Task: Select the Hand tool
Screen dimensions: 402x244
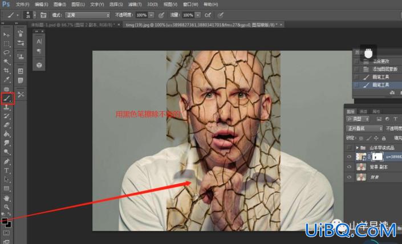Action: (x=6, y=198)
